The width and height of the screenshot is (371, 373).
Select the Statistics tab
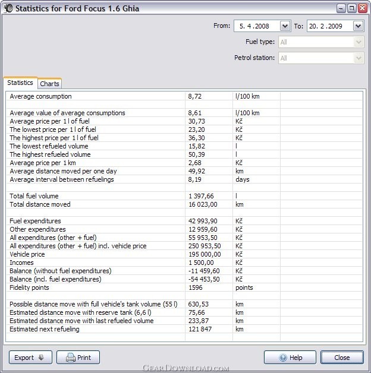[x=20, y=83]
